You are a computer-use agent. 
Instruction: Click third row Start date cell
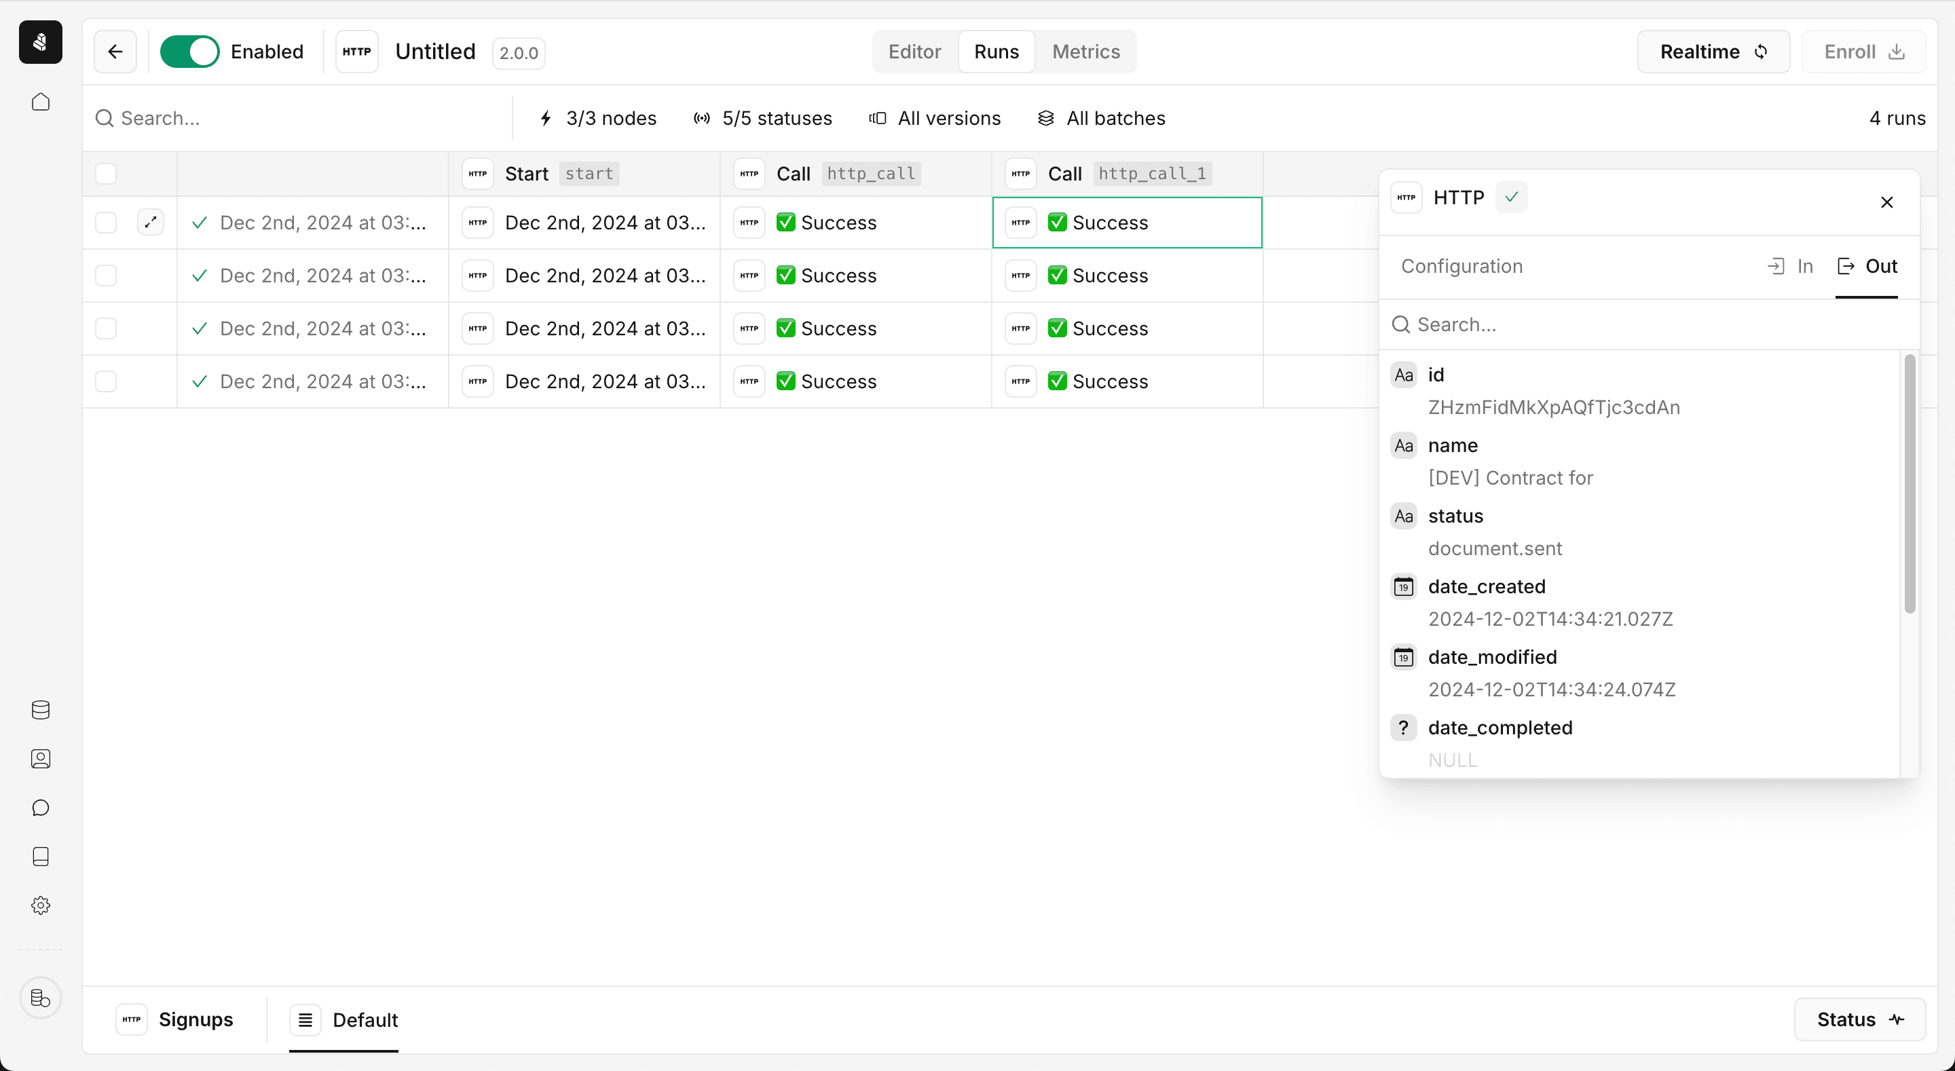click(x=584, y=328)
